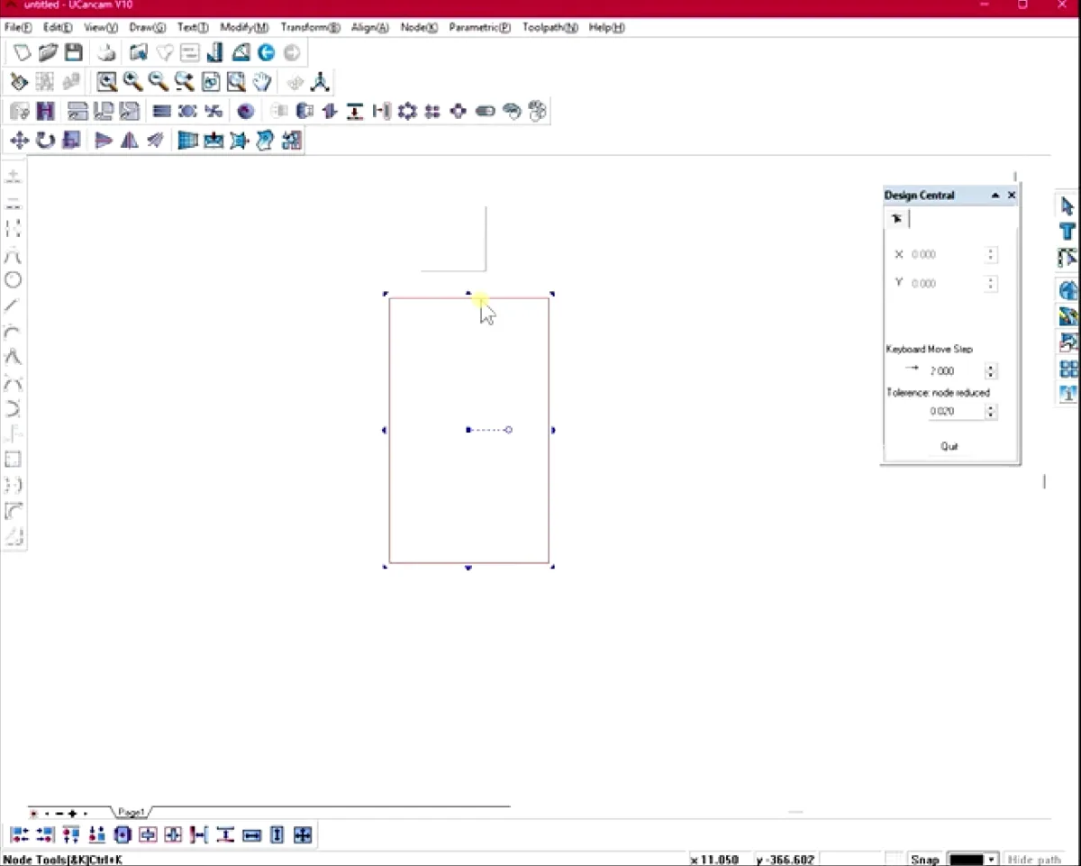Click the Save file icon

click(x=73, y=52)
